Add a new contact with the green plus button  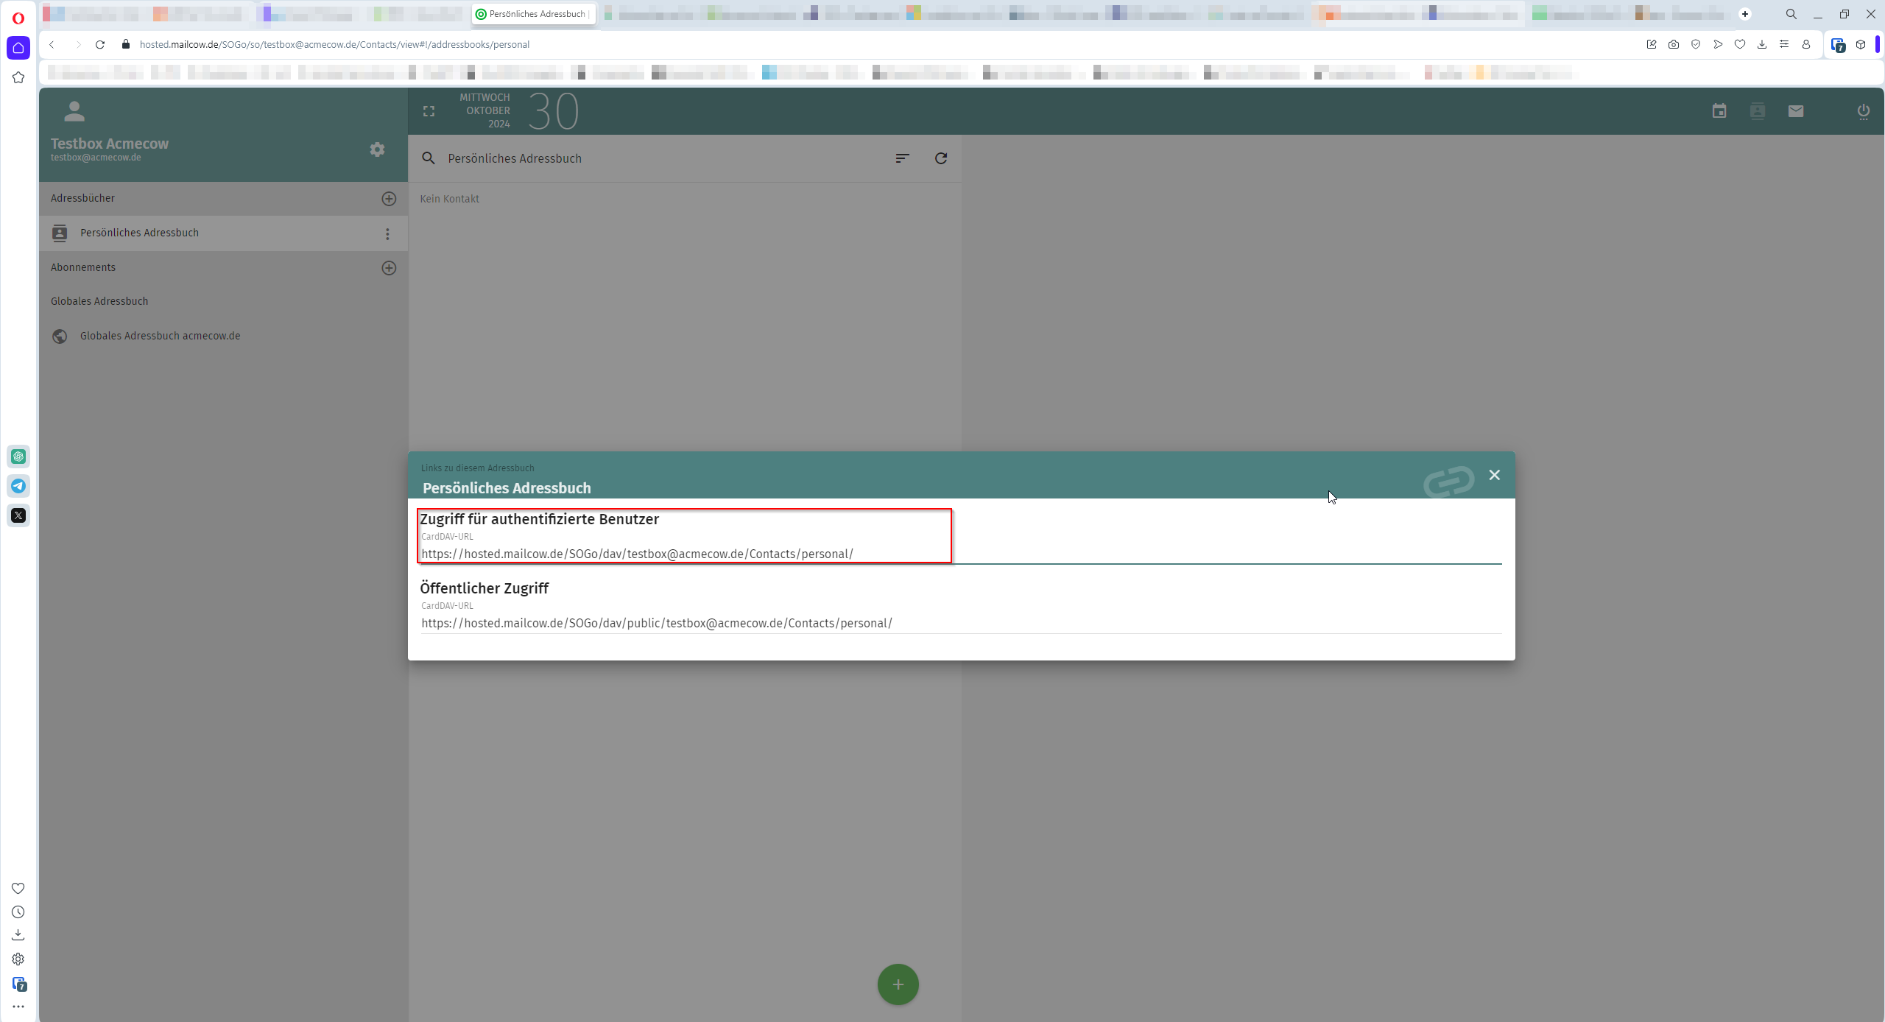pos(897,984)
